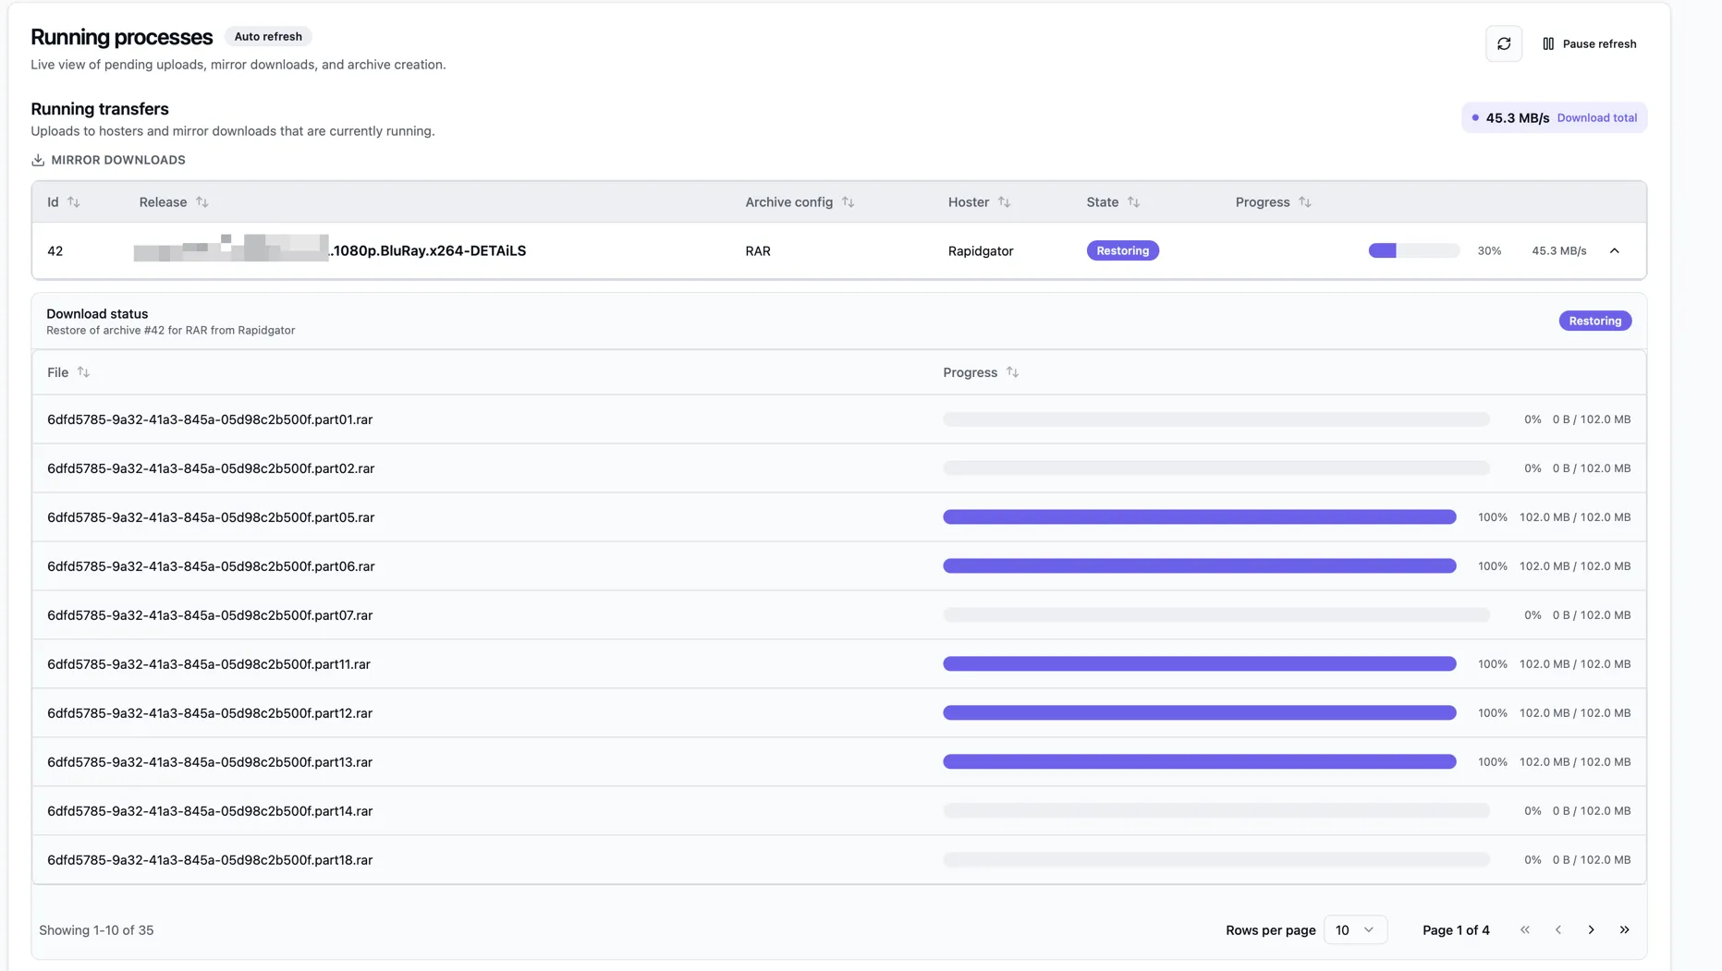Select file part01.rar row
The width and height of the screenshot is (1722, 971).
pos(838,419)
